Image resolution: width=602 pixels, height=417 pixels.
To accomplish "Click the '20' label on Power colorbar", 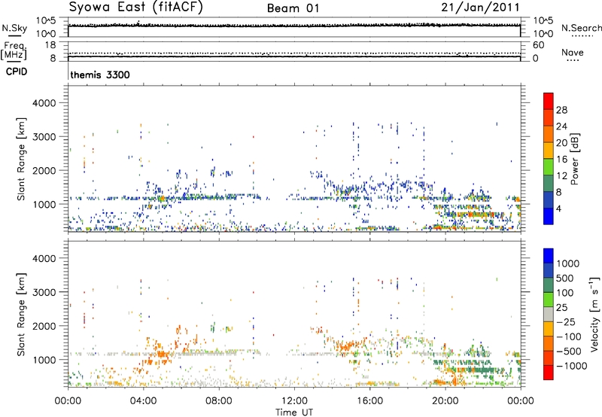I will 561,143.
